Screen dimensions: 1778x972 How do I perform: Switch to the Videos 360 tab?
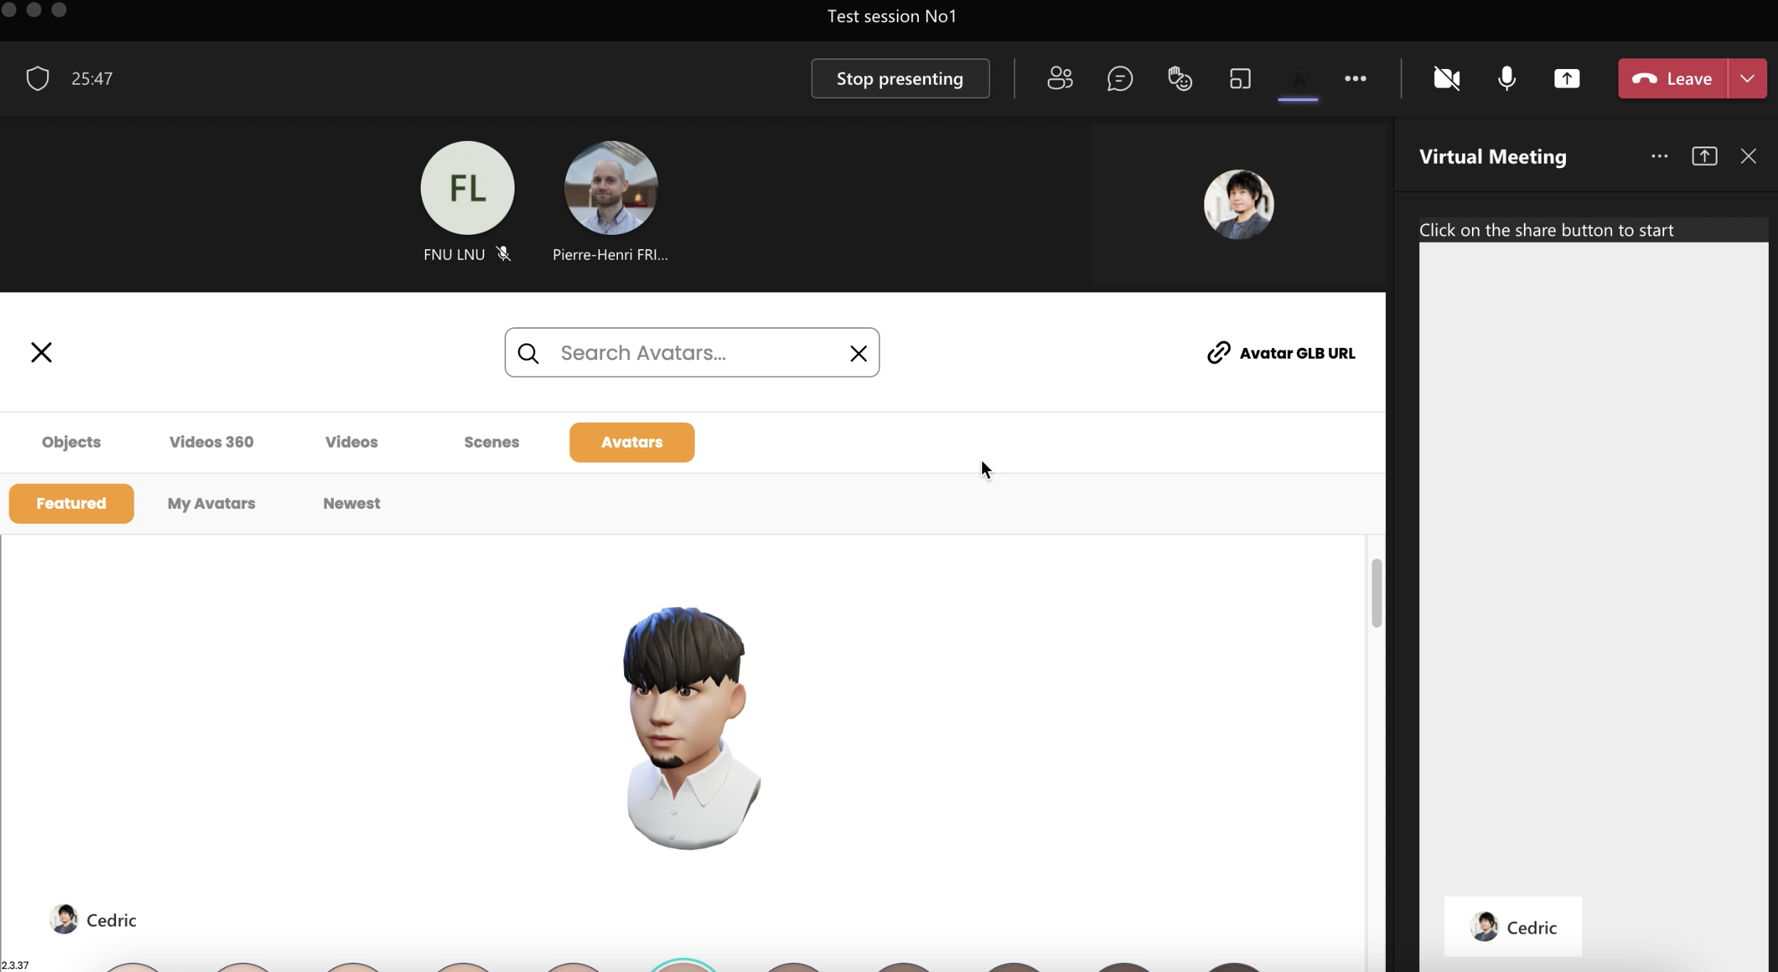[x=211, y=442]
